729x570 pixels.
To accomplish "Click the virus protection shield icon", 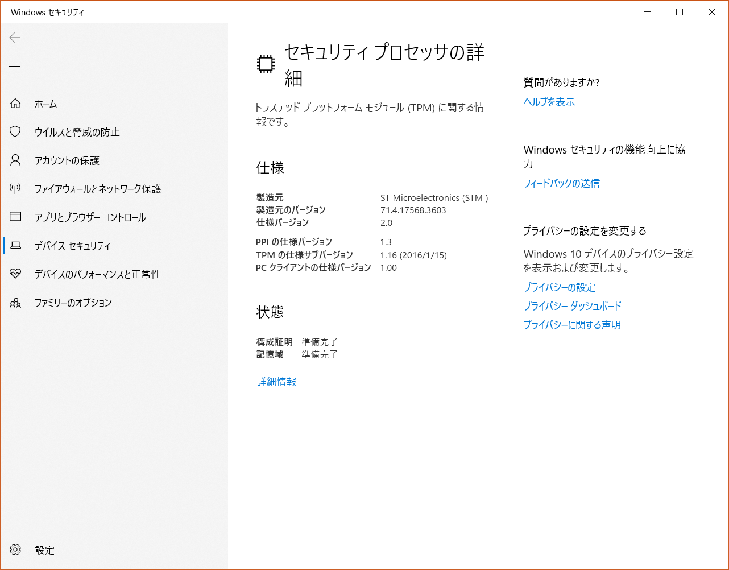I will coord(15,132).
